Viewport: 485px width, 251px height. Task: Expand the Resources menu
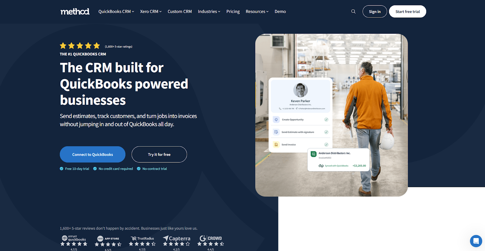coord(257,12)
